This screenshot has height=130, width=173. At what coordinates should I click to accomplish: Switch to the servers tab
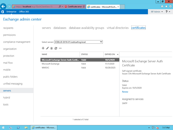pos(46,28)
